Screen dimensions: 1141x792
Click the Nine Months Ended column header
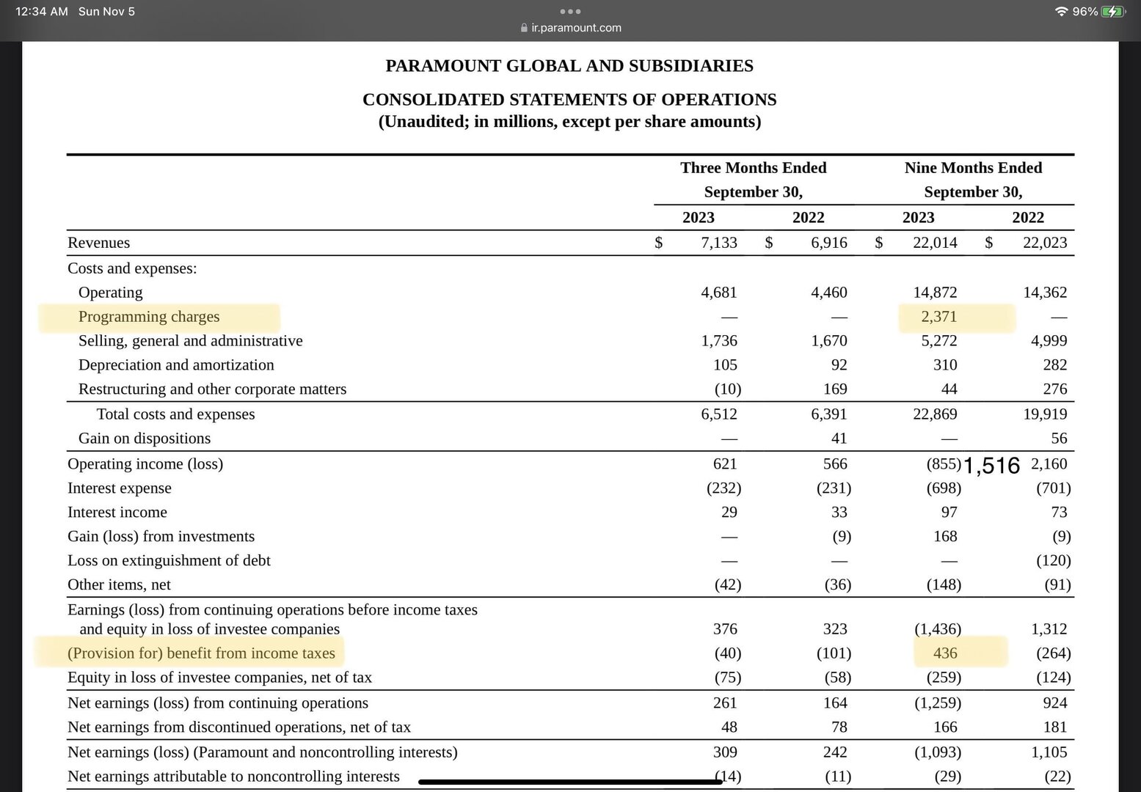(x=973, y=168)
